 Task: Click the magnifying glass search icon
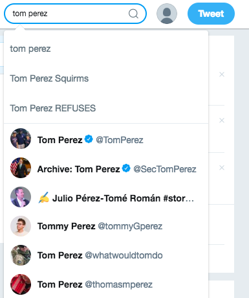click(133, 14)
